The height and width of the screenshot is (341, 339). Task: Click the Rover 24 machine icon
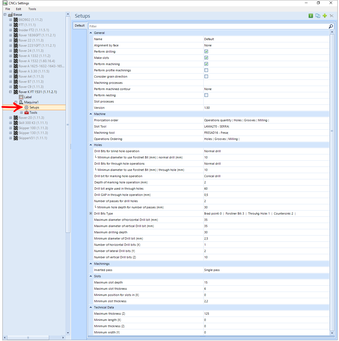[16, 51]
